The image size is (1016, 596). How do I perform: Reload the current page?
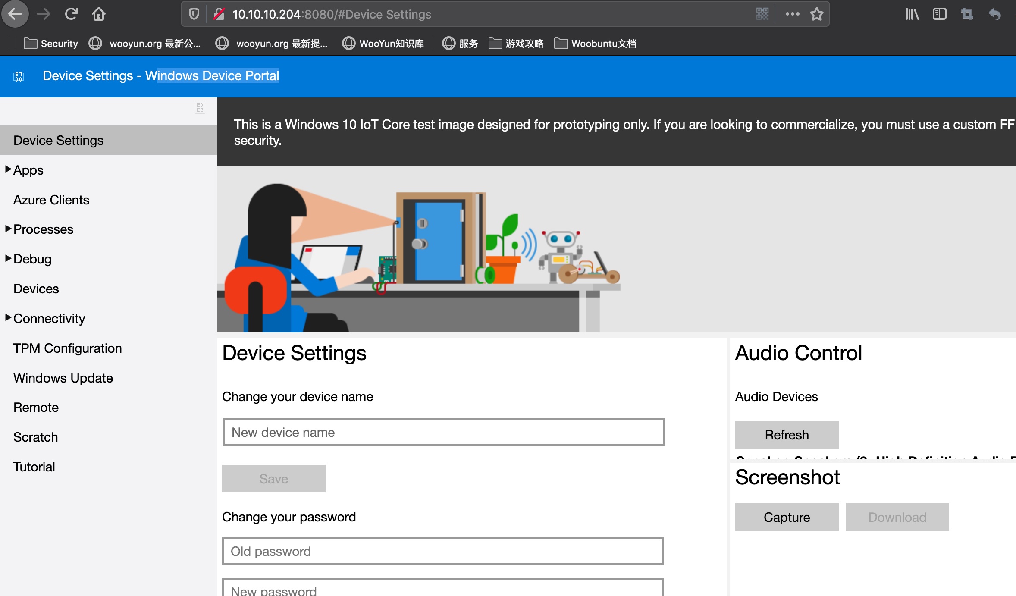point(71,14)
